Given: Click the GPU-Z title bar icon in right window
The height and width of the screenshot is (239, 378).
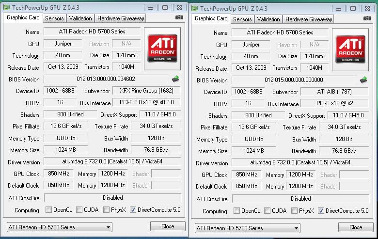Looking at the screenshot, I should pos(194,8).
